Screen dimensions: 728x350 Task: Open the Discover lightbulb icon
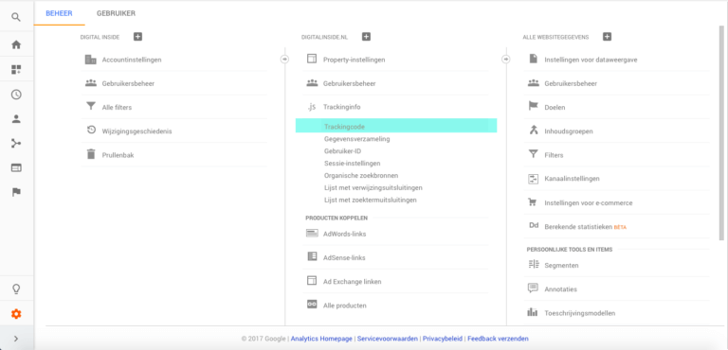click(16, 289)
